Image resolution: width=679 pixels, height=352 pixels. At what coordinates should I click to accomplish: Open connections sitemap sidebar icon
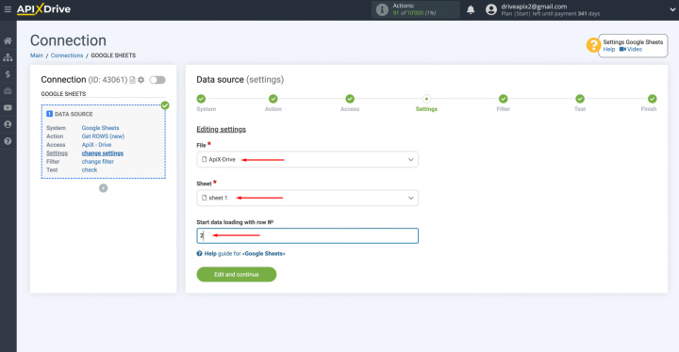pyautogui.click(x=8, y=57)
